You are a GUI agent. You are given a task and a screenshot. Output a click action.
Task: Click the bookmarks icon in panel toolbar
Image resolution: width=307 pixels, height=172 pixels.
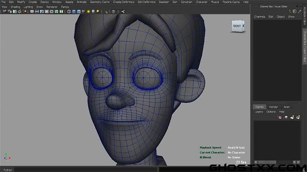[14, 12]
